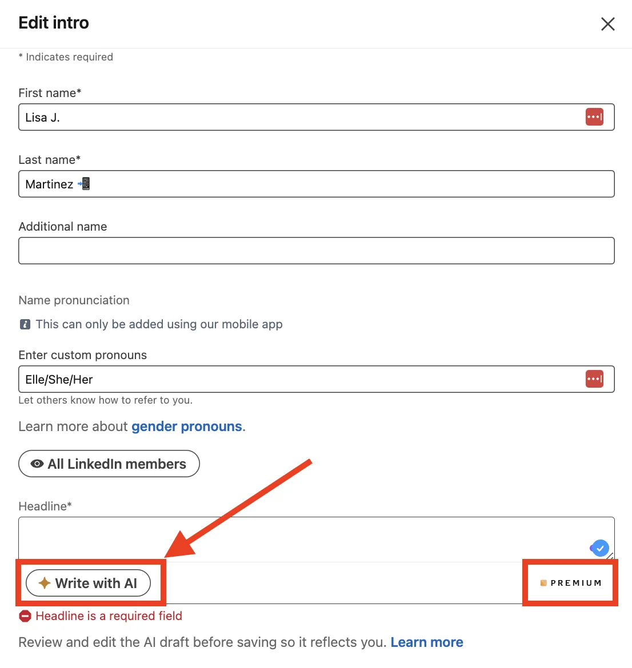Click the PREMIUM label text

575,583
